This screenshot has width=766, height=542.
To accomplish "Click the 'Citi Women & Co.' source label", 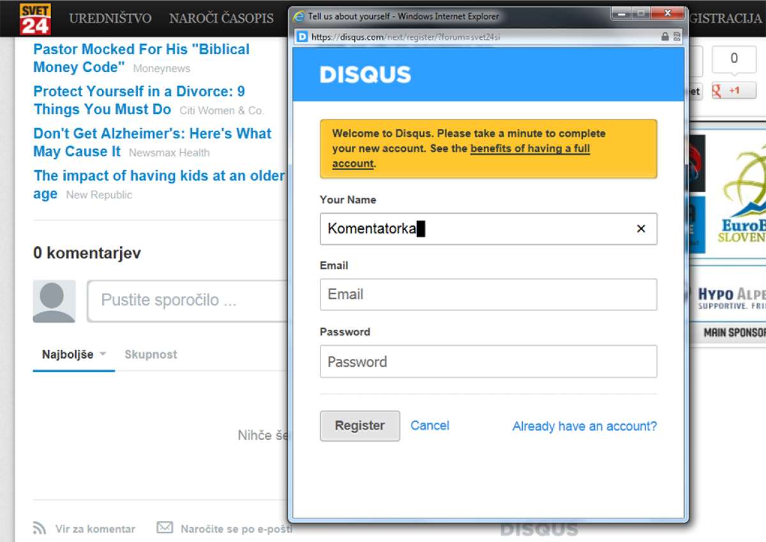I will tap(222, 110).
